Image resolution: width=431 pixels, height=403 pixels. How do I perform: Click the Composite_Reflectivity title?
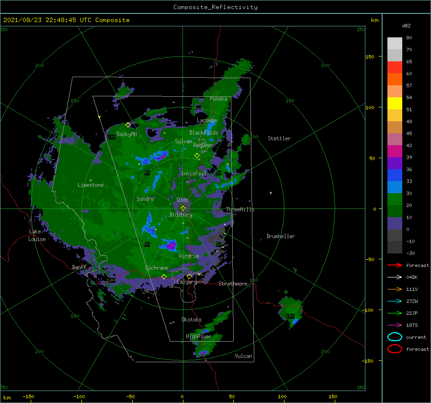coord(215,7)
